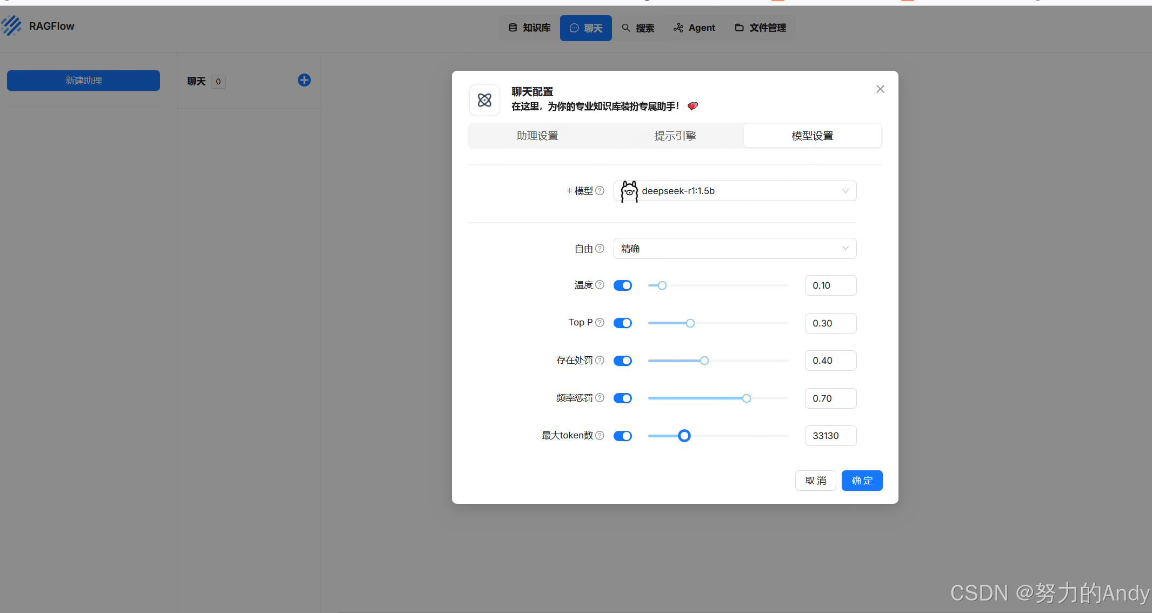
Task: Click the 频率惩罚 slider handle
Action: tap(747, 398)
